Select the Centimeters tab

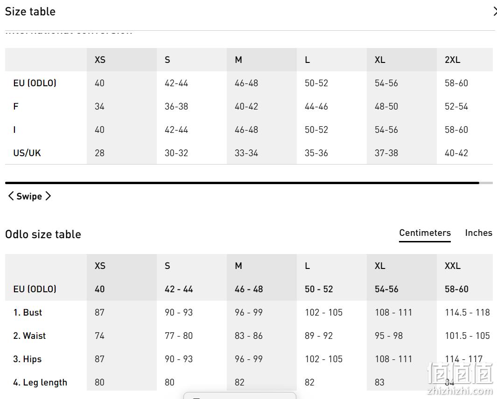pos(425,233)
